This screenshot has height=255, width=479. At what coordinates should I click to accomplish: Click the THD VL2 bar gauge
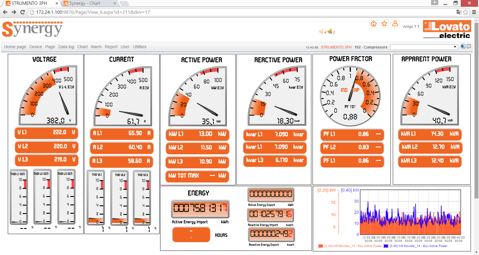[120, 198]
